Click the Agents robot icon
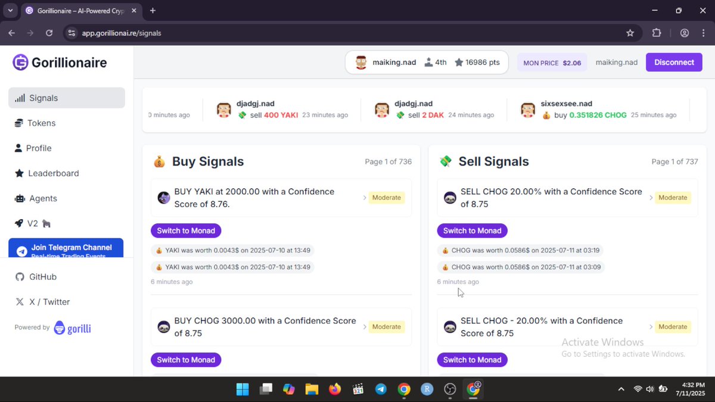715x402 pixels. point(20,198)
